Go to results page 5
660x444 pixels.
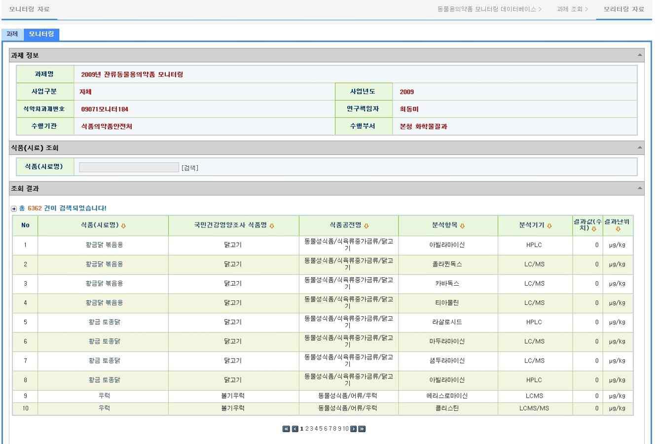point(320,429)
